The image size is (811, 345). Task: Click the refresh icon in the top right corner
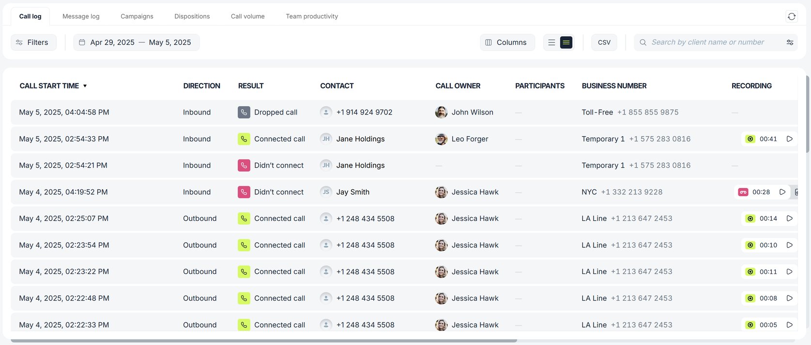point(792,16)
